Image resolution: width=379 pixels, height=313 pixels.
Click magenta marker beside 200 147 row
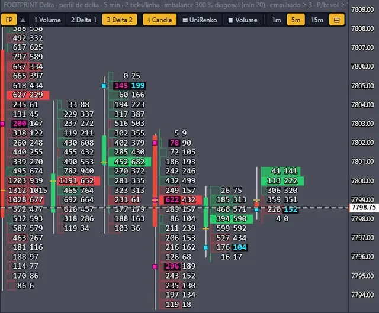(2, 124)
